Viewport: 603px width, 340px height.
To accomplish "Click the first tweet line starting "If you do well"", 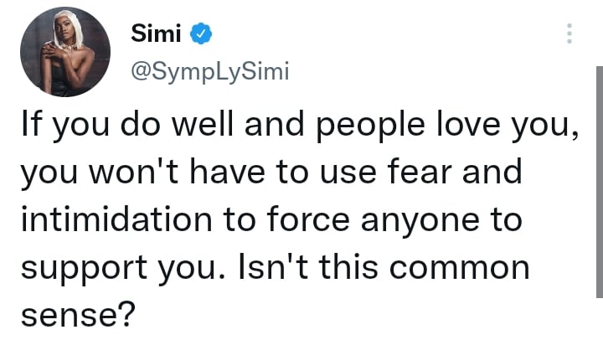I will 300,126.
